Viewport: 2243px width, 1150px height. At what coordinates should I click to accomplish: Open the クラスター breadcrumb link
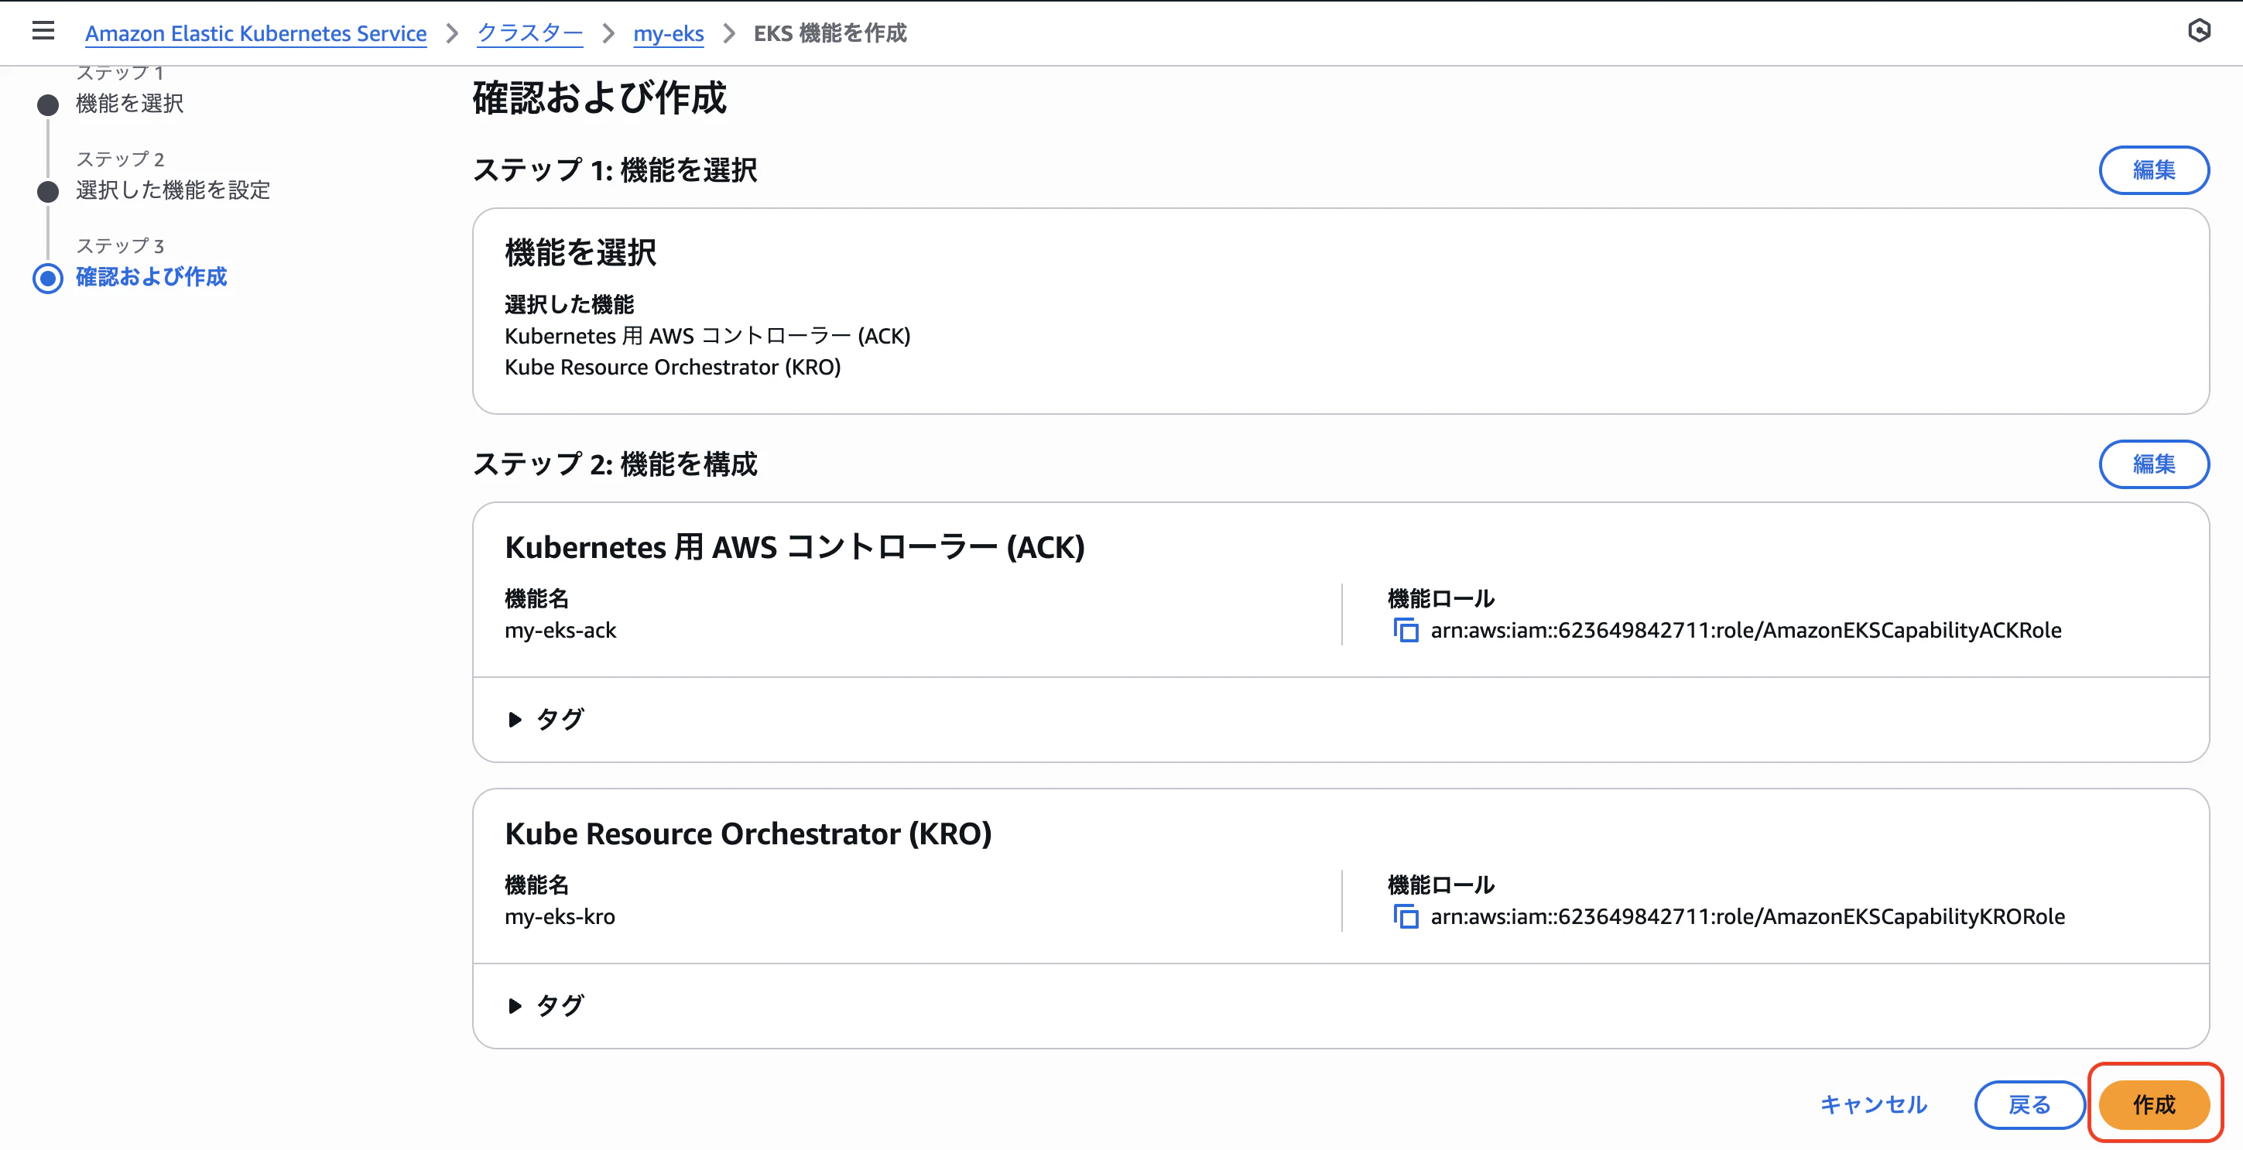[529, 34]
